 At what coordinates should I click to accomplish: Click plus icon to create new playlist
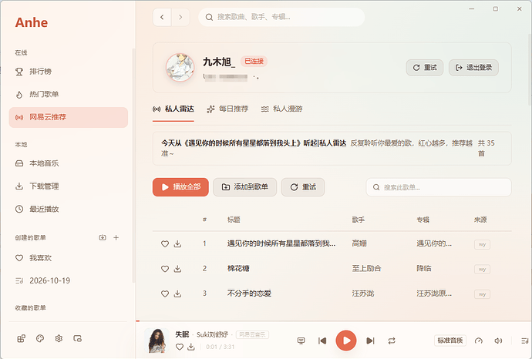(x=116, y=237)
